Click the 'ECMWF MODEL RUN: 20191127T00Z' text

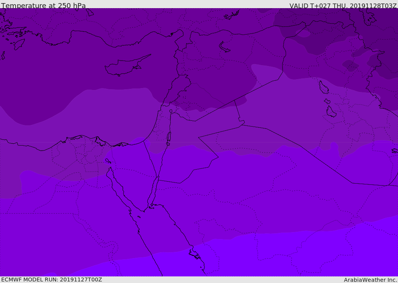coord(52,280)
